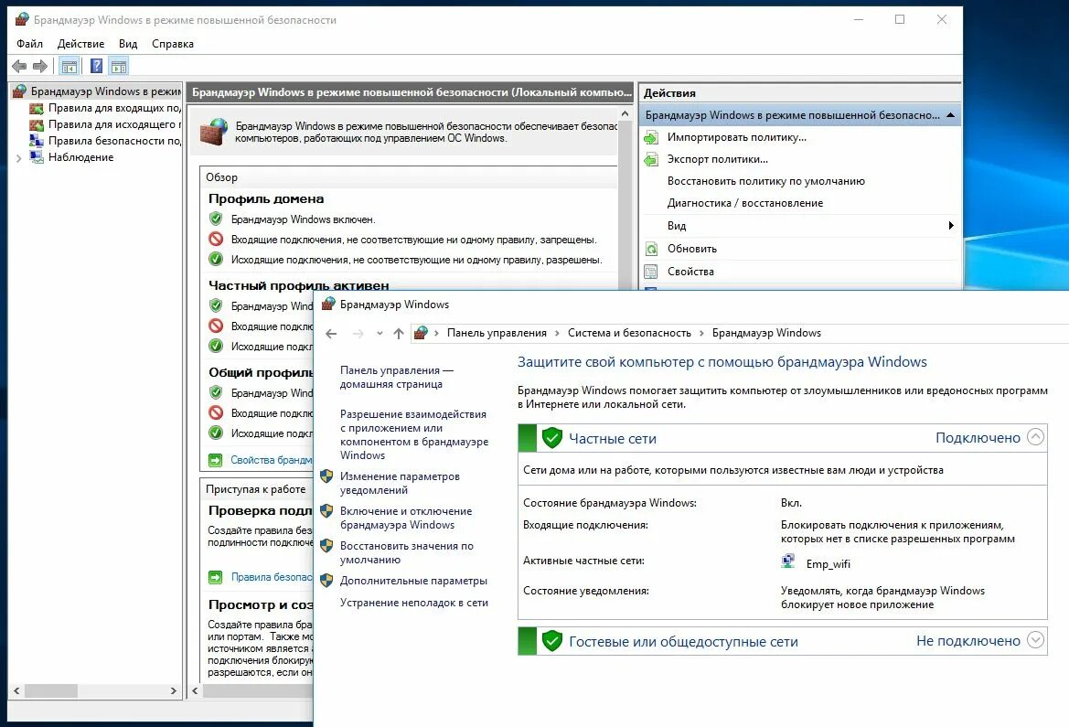Click the Свойства properties icon

(651, 272)
